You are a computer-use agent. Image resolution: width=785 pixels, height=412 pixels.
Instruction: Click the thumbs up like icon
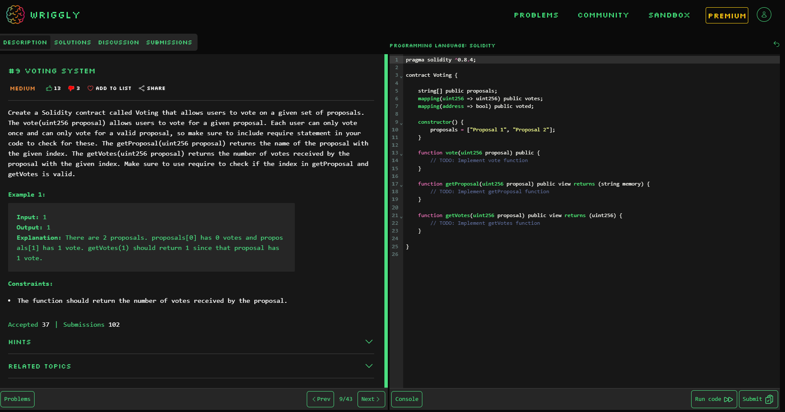coord(49,88)
